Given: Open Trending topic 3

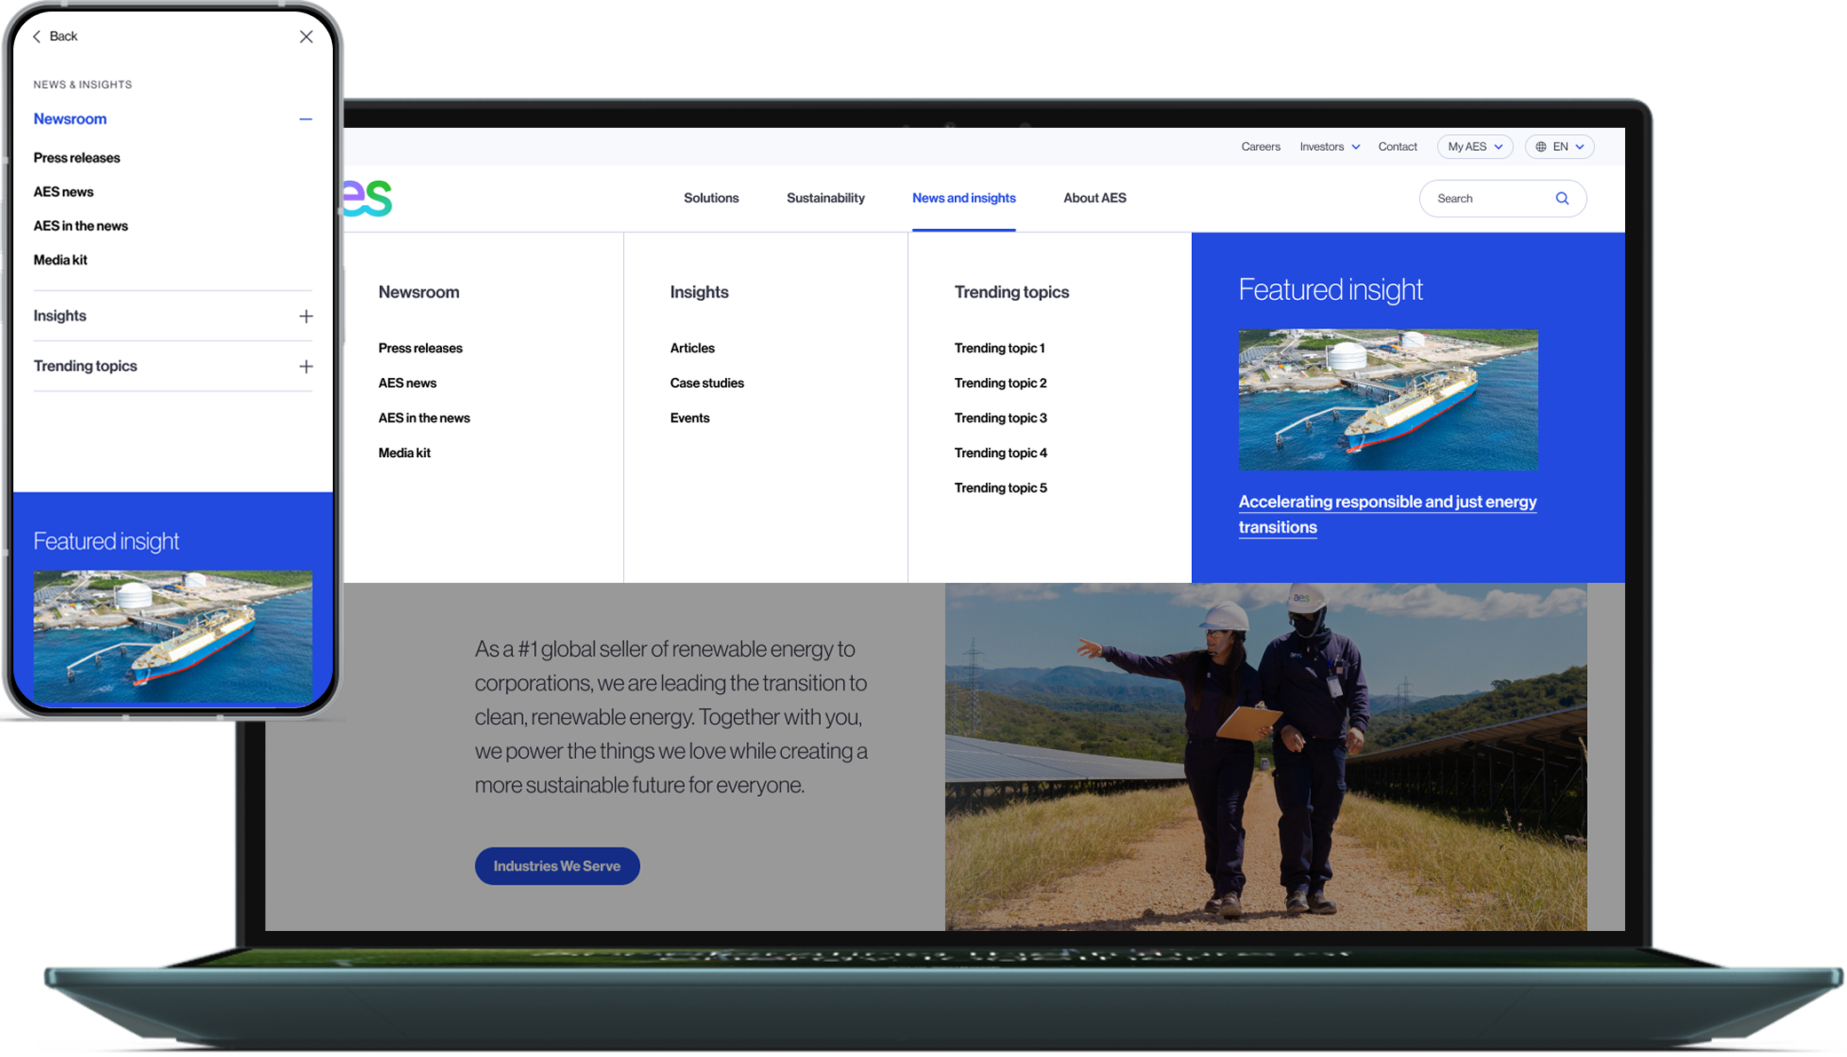Looking at the screenshot, I should click(1000, 418).
